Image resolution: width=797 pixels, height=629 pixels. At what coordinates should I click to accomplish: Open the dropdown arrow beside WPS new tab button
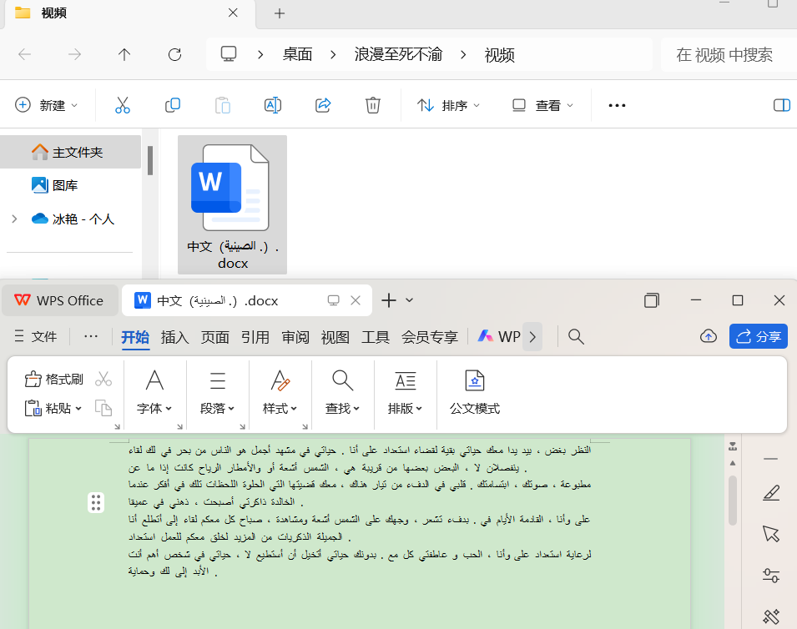point(409,300)
